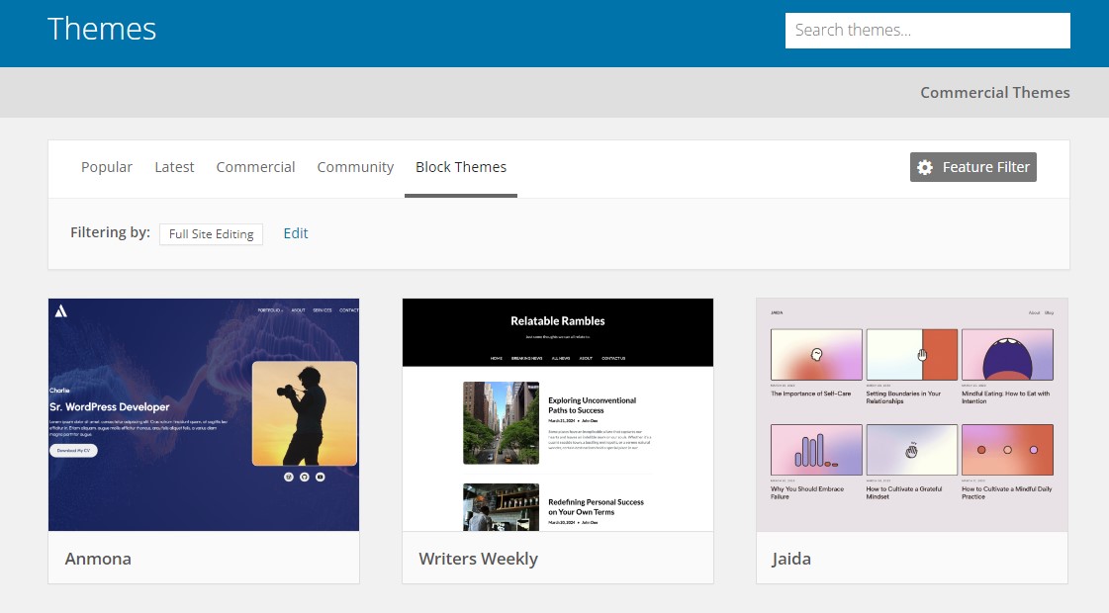This screenshot has height=613, width=1109.
Task: Select the Community tab
Action: (x=355, y=167)
